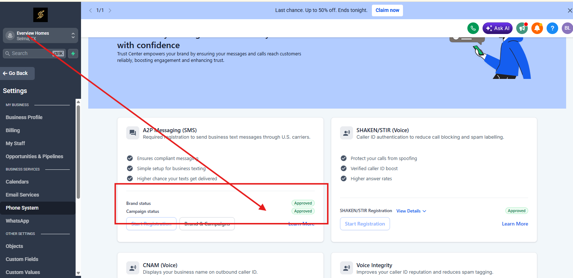573x278 pixels.
Task: Open Objects settings
Action: coord(14,246)
